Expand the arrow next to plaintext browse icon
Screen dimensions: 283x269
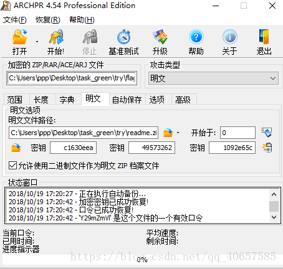click(x=178, y=133)
